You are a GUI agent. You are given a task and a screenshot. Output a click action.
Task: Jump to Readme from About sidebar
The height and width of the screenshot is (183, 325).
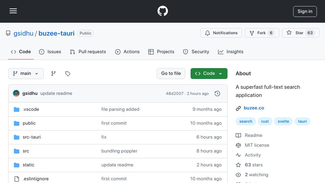[249, 136]
